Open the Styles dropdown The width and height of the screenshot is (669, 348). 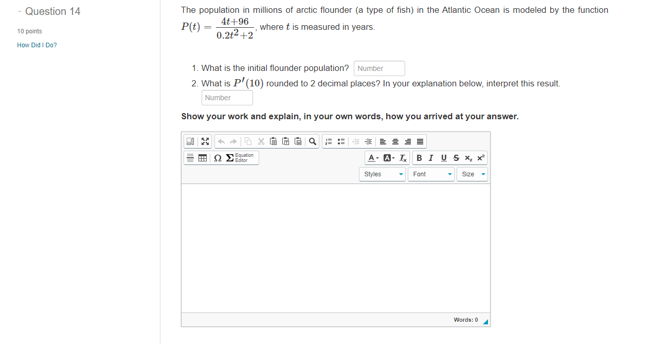click(382, 174)
